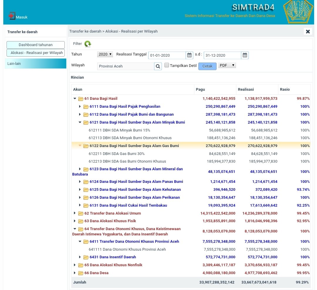Collapse 6121 Sumber Daya Alam Minyak Bumi
The image size is (317, 290).
click(x=80, y=122)
